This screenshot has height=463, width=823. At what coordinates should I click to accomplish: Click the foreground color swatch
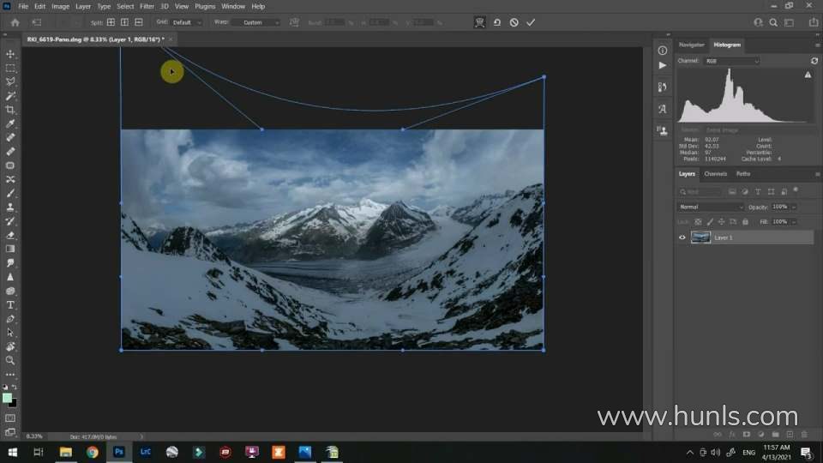pos(8,398)
